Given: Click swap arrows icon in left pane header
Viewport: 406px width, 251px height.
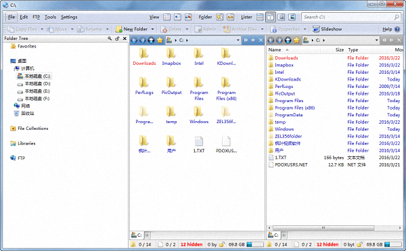Looking at the screenshot, I should pos(253,40).
